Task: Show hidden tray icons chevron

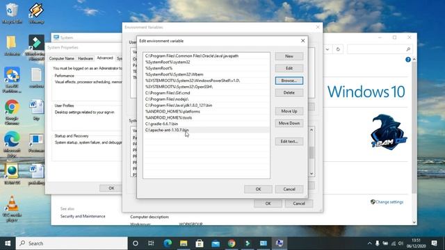Action: coord(369,243)
